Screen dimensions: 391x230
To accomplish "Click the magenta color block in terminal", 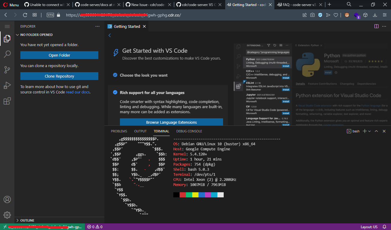I will point(208,195).
